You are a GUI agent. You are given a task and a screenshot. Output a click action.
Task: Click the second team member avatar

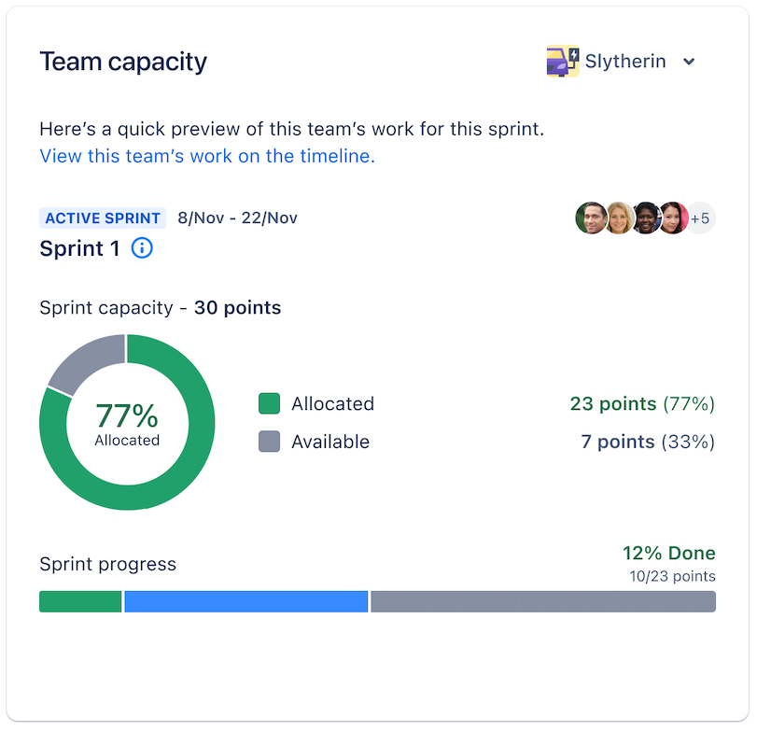pos(619,218)
